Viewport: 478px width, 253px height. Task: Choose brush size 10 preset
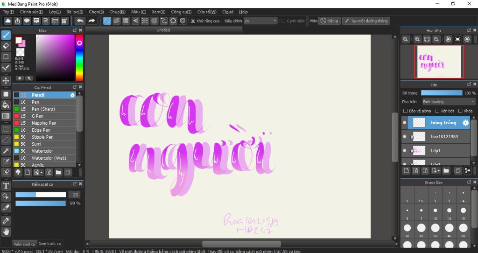(x=435, y=212)
